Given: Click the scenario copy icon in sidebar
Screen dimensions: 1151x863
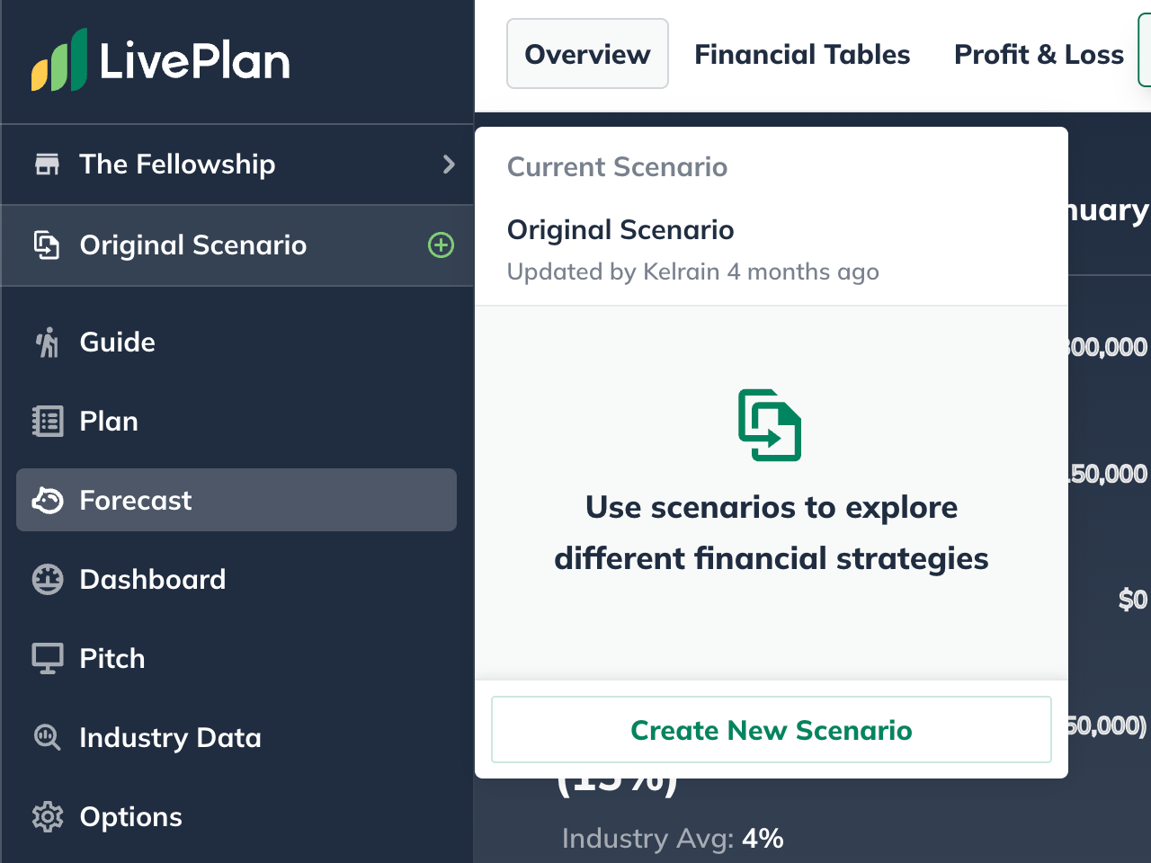Looking at the screenshot, I should (x=47, y=245).
